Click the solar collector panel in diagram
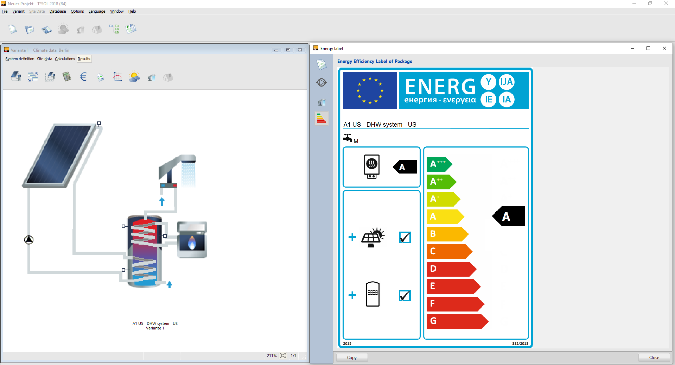The image size is (675, 365). coord(60,154)
